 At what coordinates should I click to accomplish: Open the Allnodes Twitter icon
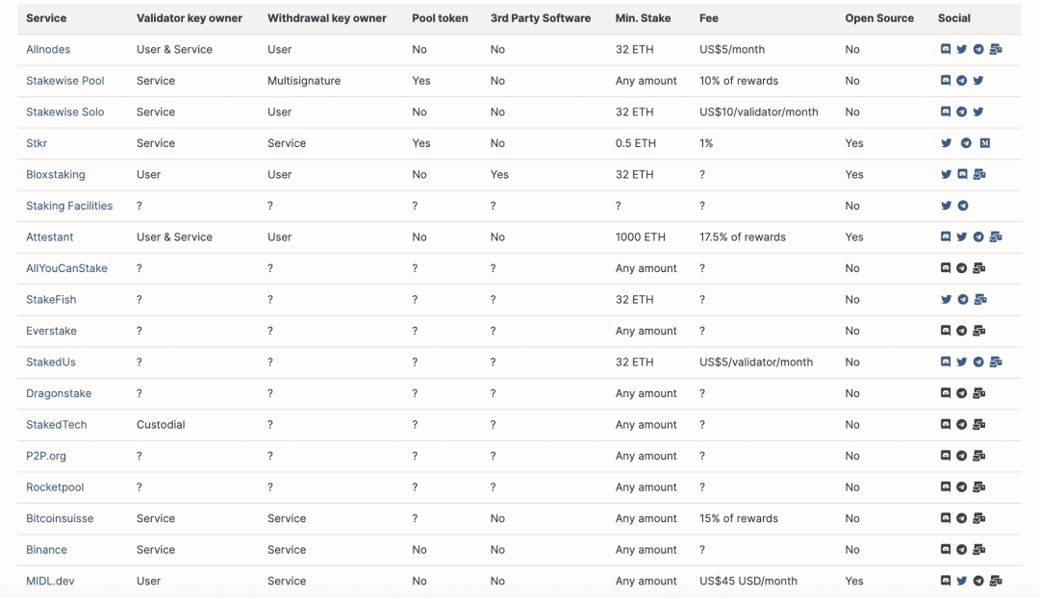pyautogui.click(x=961, y=49)
